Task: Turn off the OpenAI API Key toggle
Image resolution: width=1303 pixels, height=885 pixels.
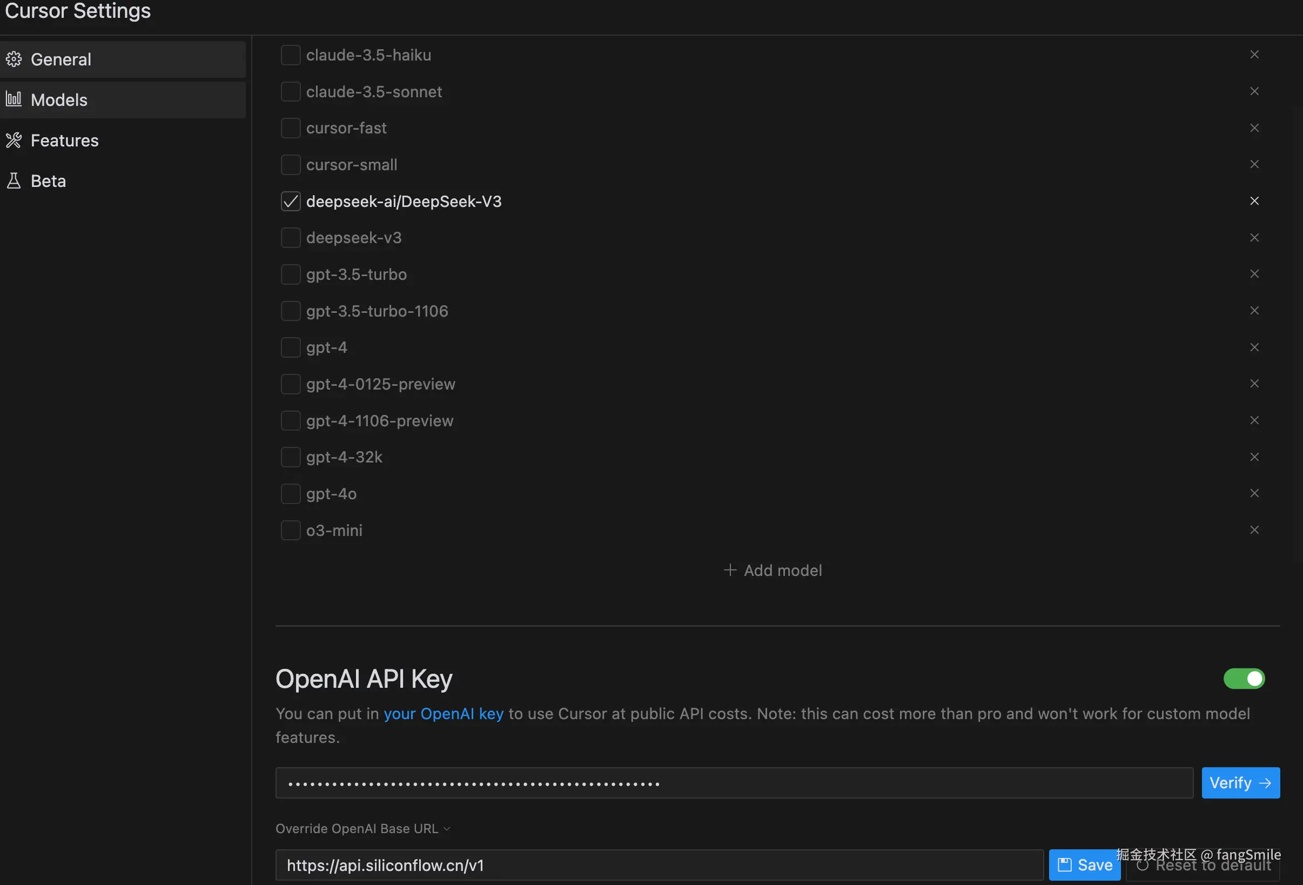Action: pos(1244,679)
